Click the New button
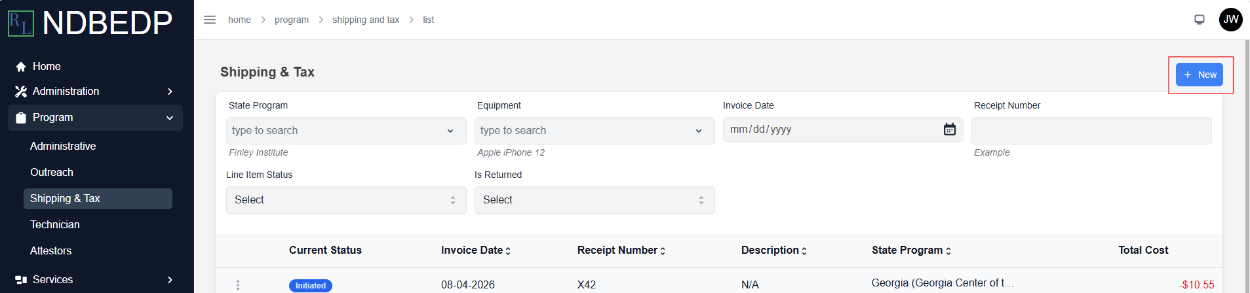Image resolution: width=1250 pixels, height=293 pixels. tap(1200, 75)
